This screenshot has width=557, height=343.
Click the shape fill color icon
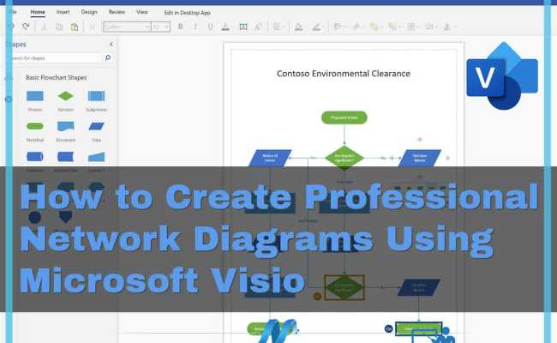(x=298, y=27)
